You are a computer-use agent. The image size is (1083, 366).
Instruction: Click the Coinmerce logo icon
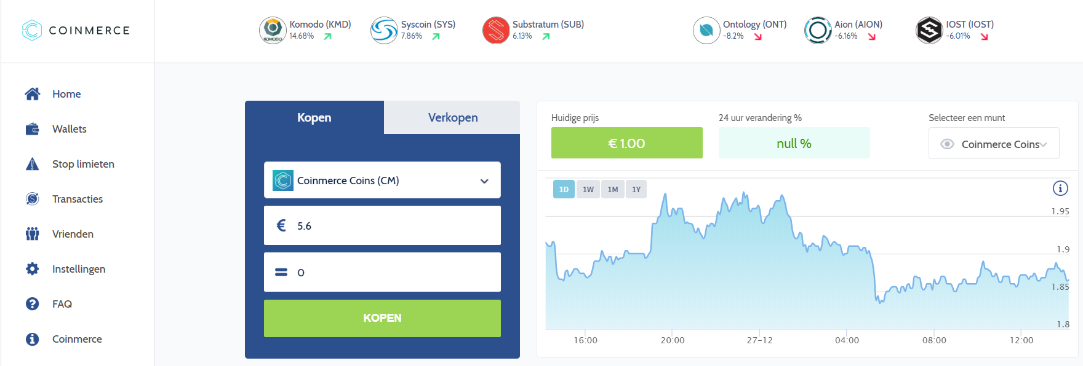(x=32, y=30)
